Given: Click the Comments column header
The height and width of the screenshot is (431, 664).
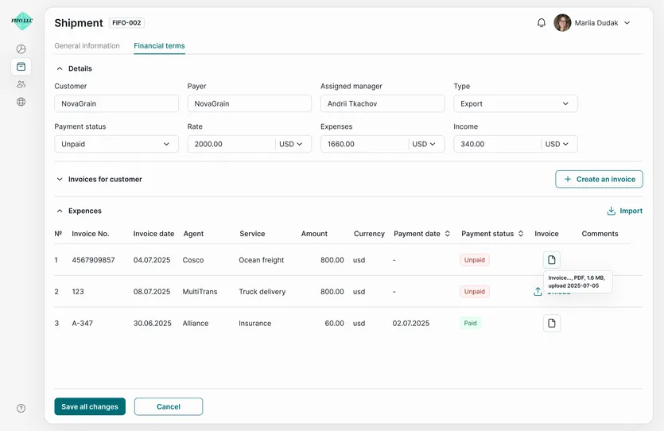Looking at the screenshot, I should tap(600, 234).
